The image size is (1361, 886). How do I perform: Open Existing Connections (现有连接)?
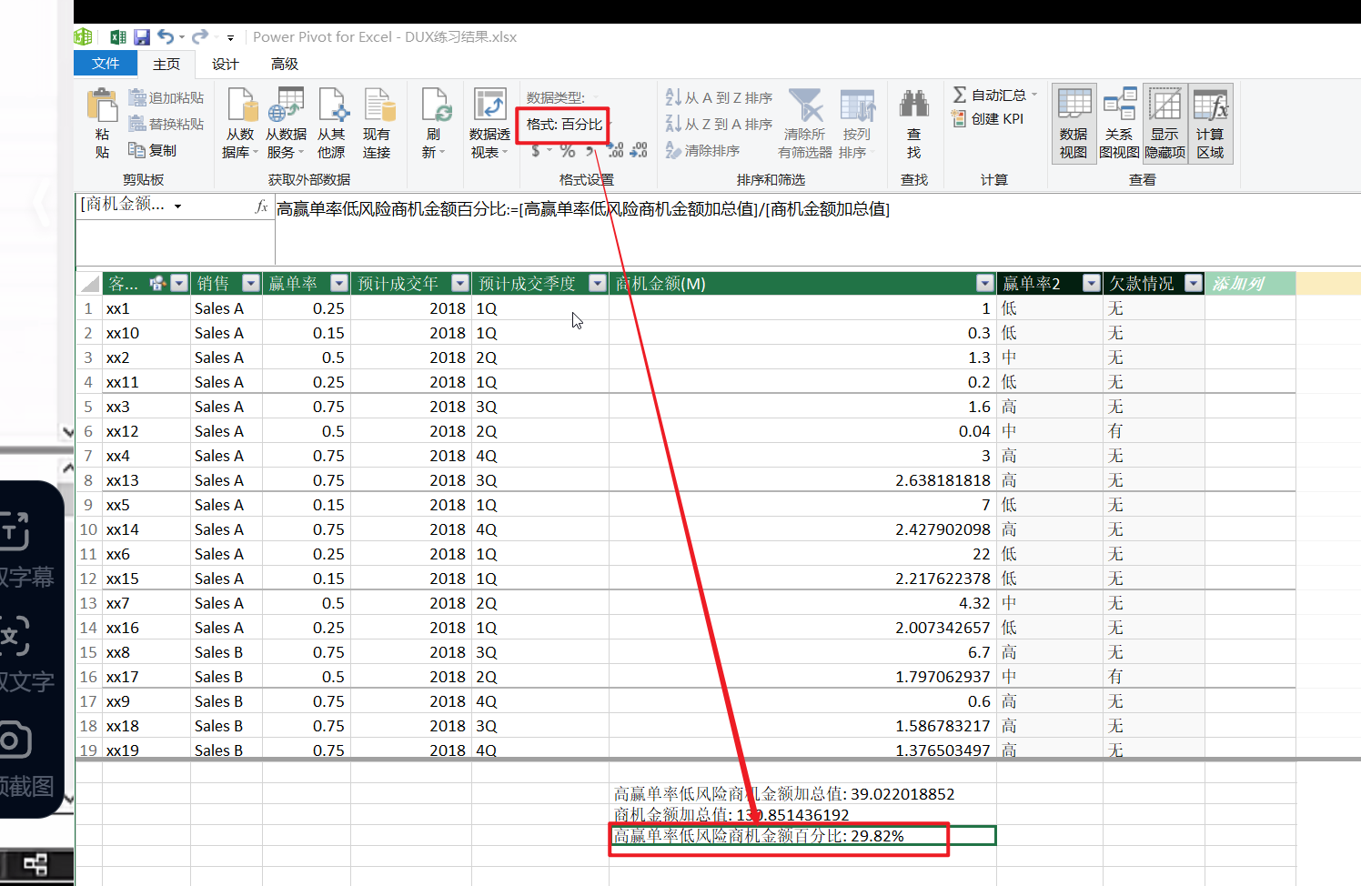click(377, 124)
